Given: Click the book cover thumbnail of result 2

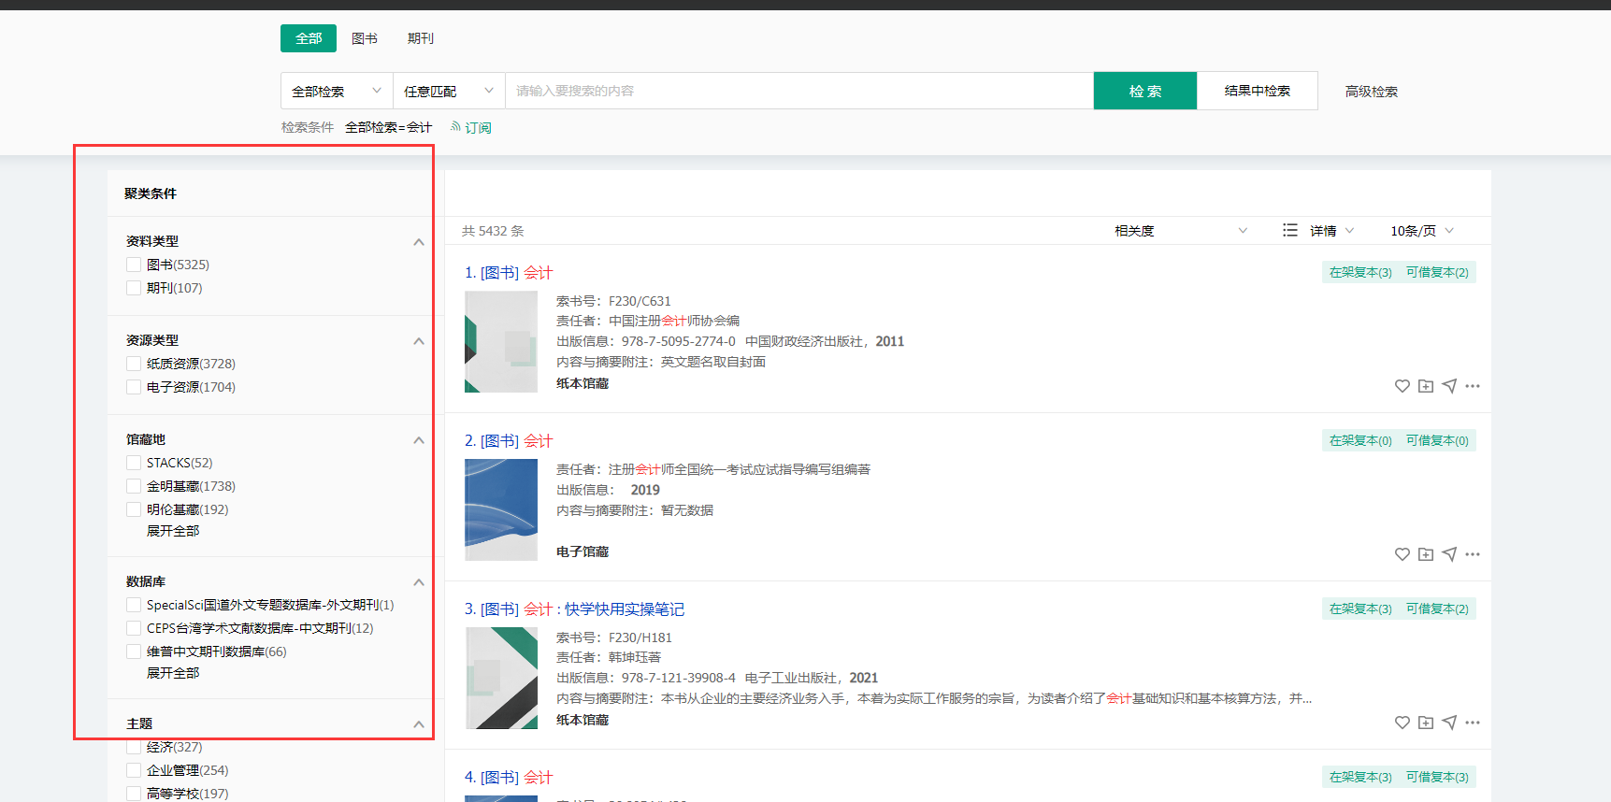Looking at the screenshot, I should 501,509.
